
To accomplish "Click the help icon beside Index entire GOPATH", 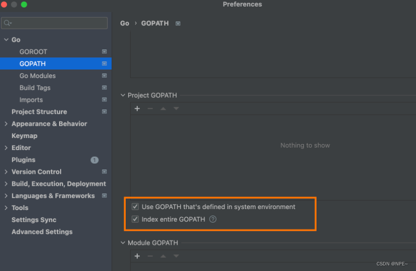I will tap(213, 219).
